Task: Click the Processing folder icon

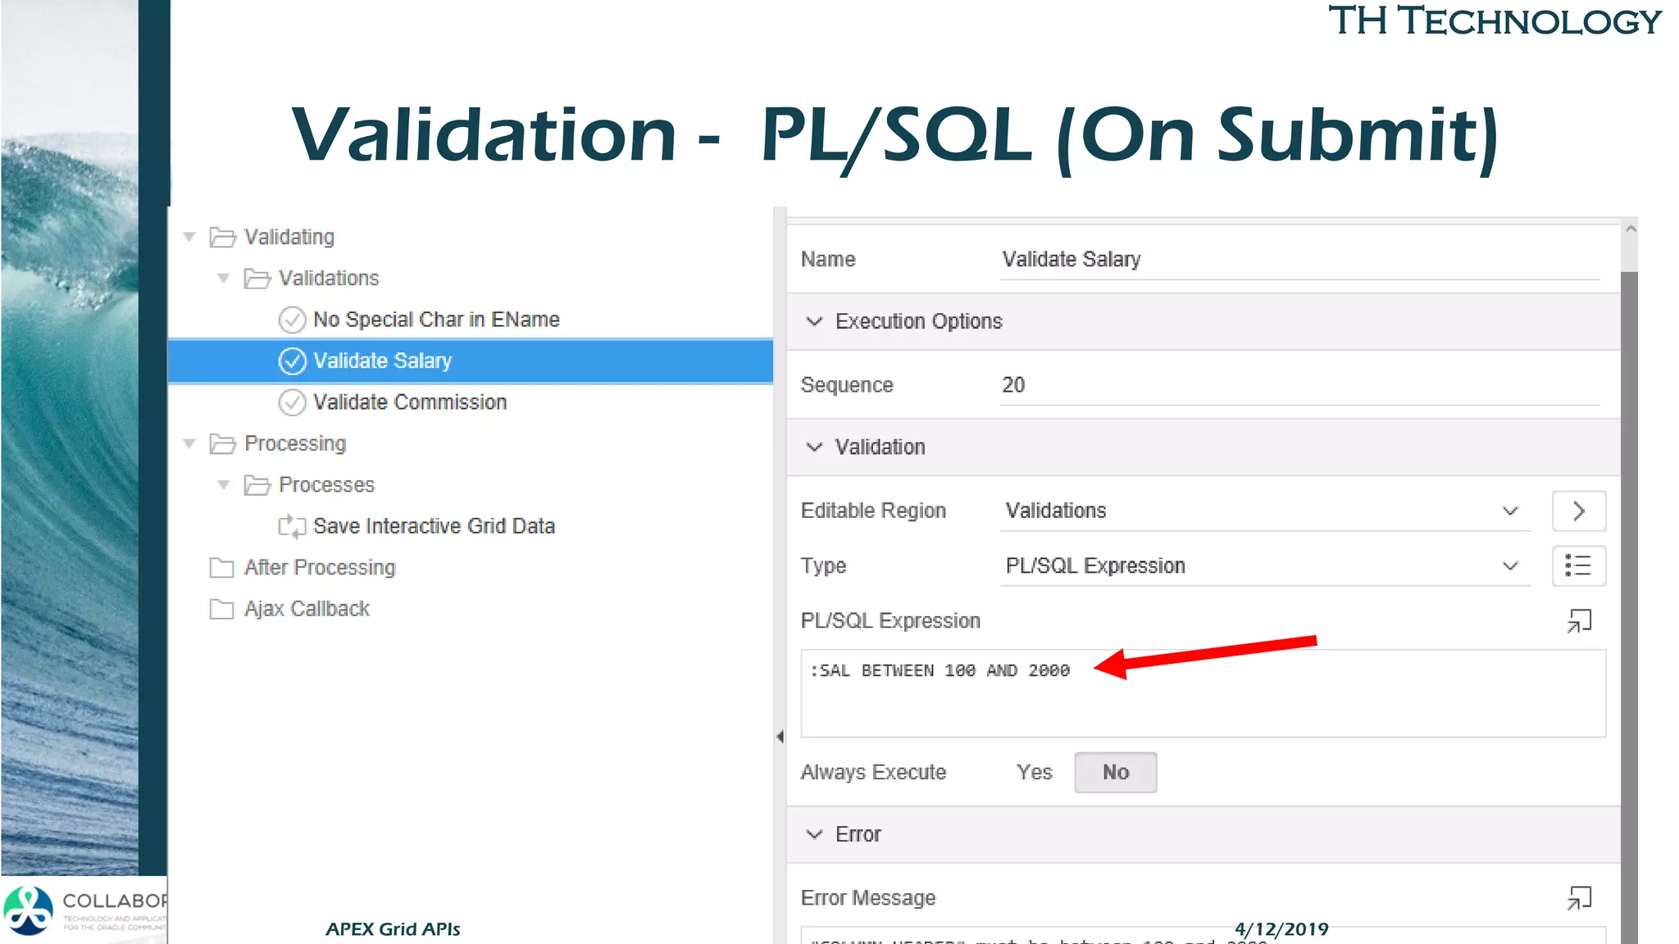Action: coord(222,443)
